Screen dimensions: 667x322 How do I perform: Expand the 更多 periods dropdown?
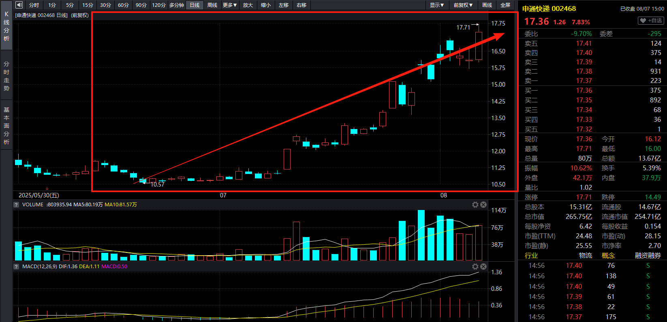(230, 5)
